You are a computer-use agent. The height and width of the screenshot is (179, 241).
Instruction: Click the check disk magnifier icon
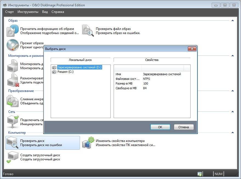(13, 143)
